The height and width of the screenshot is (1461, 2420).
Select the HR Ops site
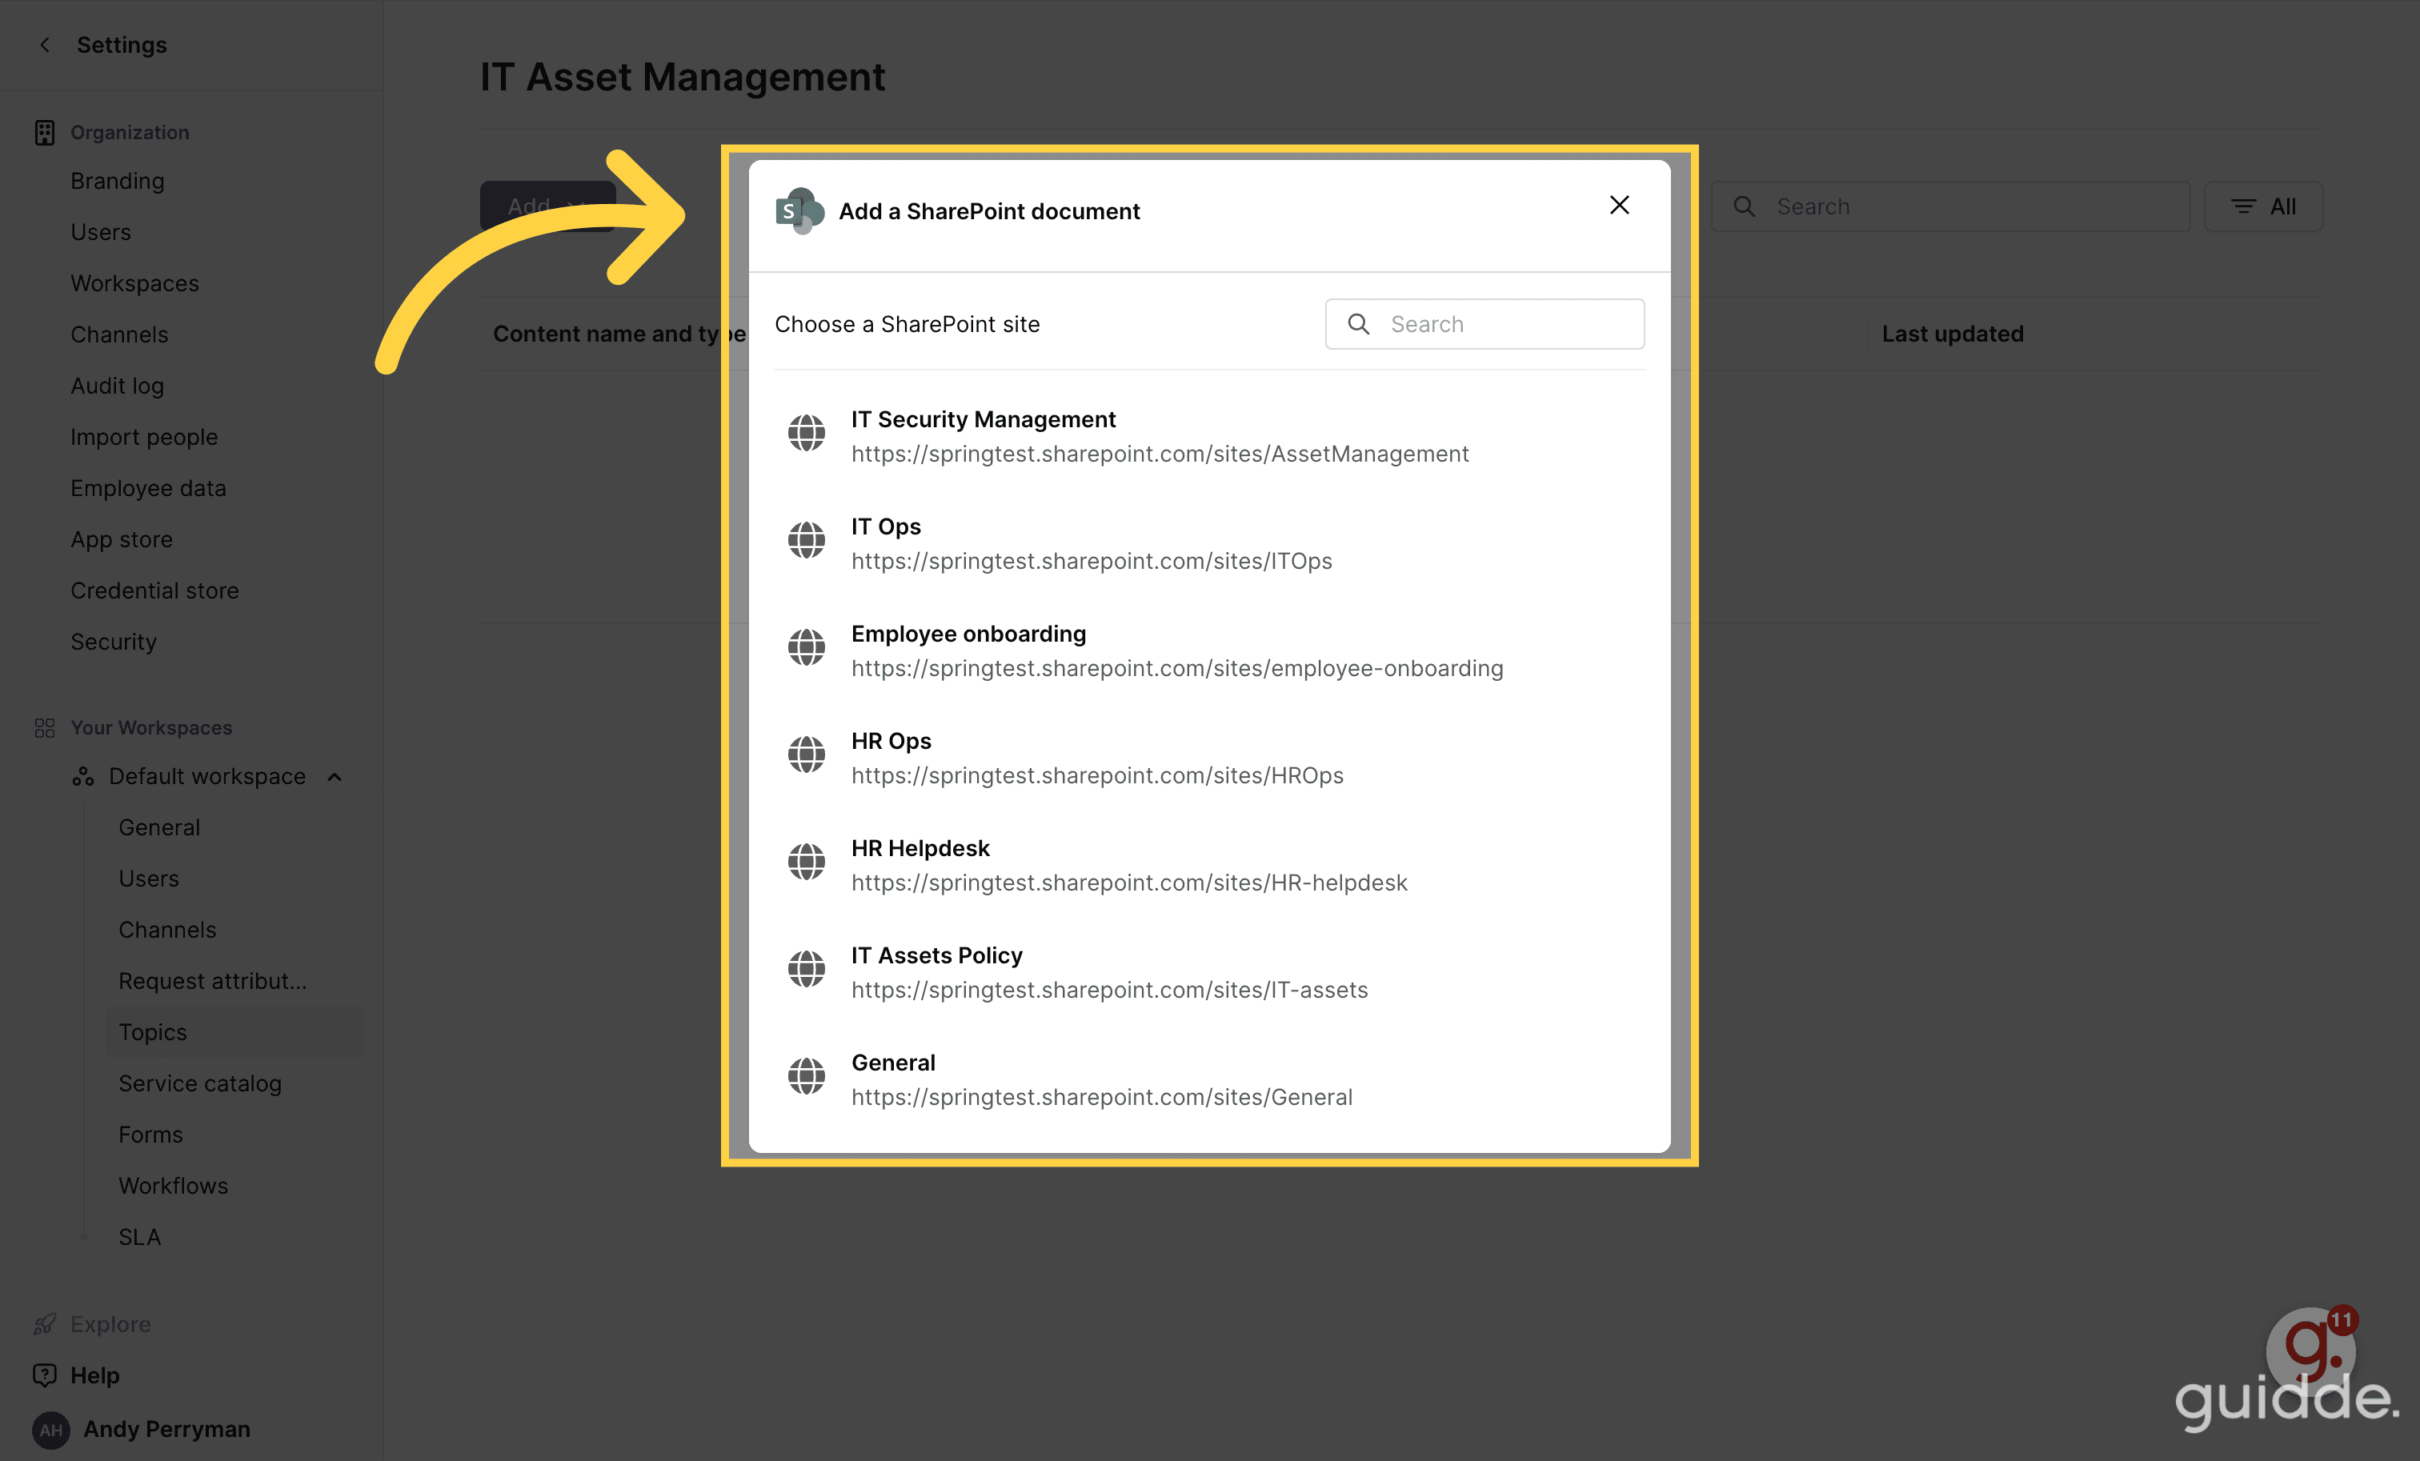[1209, 758]
